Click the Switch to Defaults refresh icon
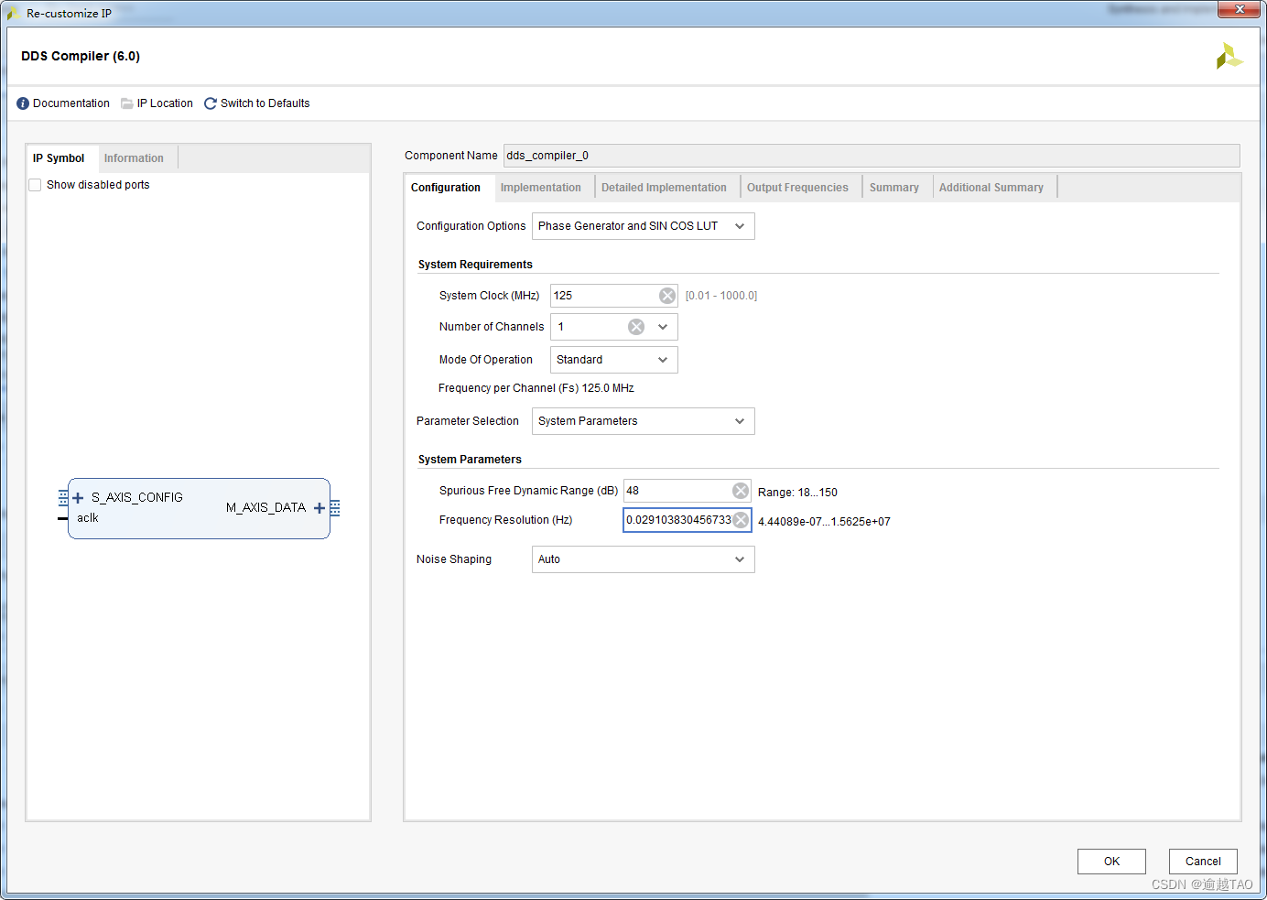Screen dimensions: 1267x900 coord(211,103)
